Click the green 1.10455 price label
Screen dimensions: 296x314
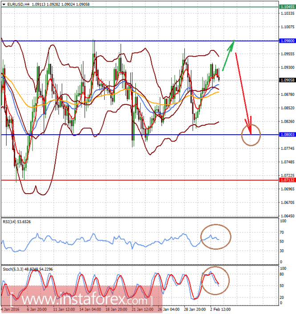click(288, 7)
